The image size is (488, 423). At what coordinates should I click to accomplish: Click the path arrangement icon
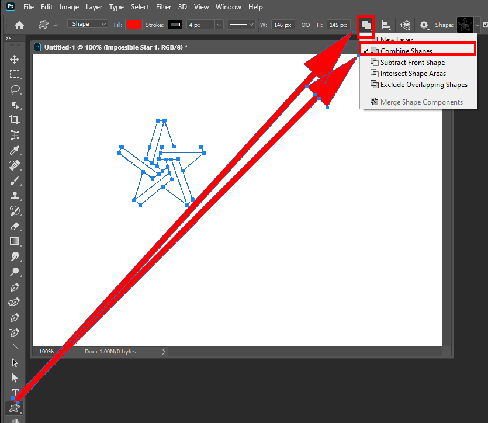coord(405,25)
